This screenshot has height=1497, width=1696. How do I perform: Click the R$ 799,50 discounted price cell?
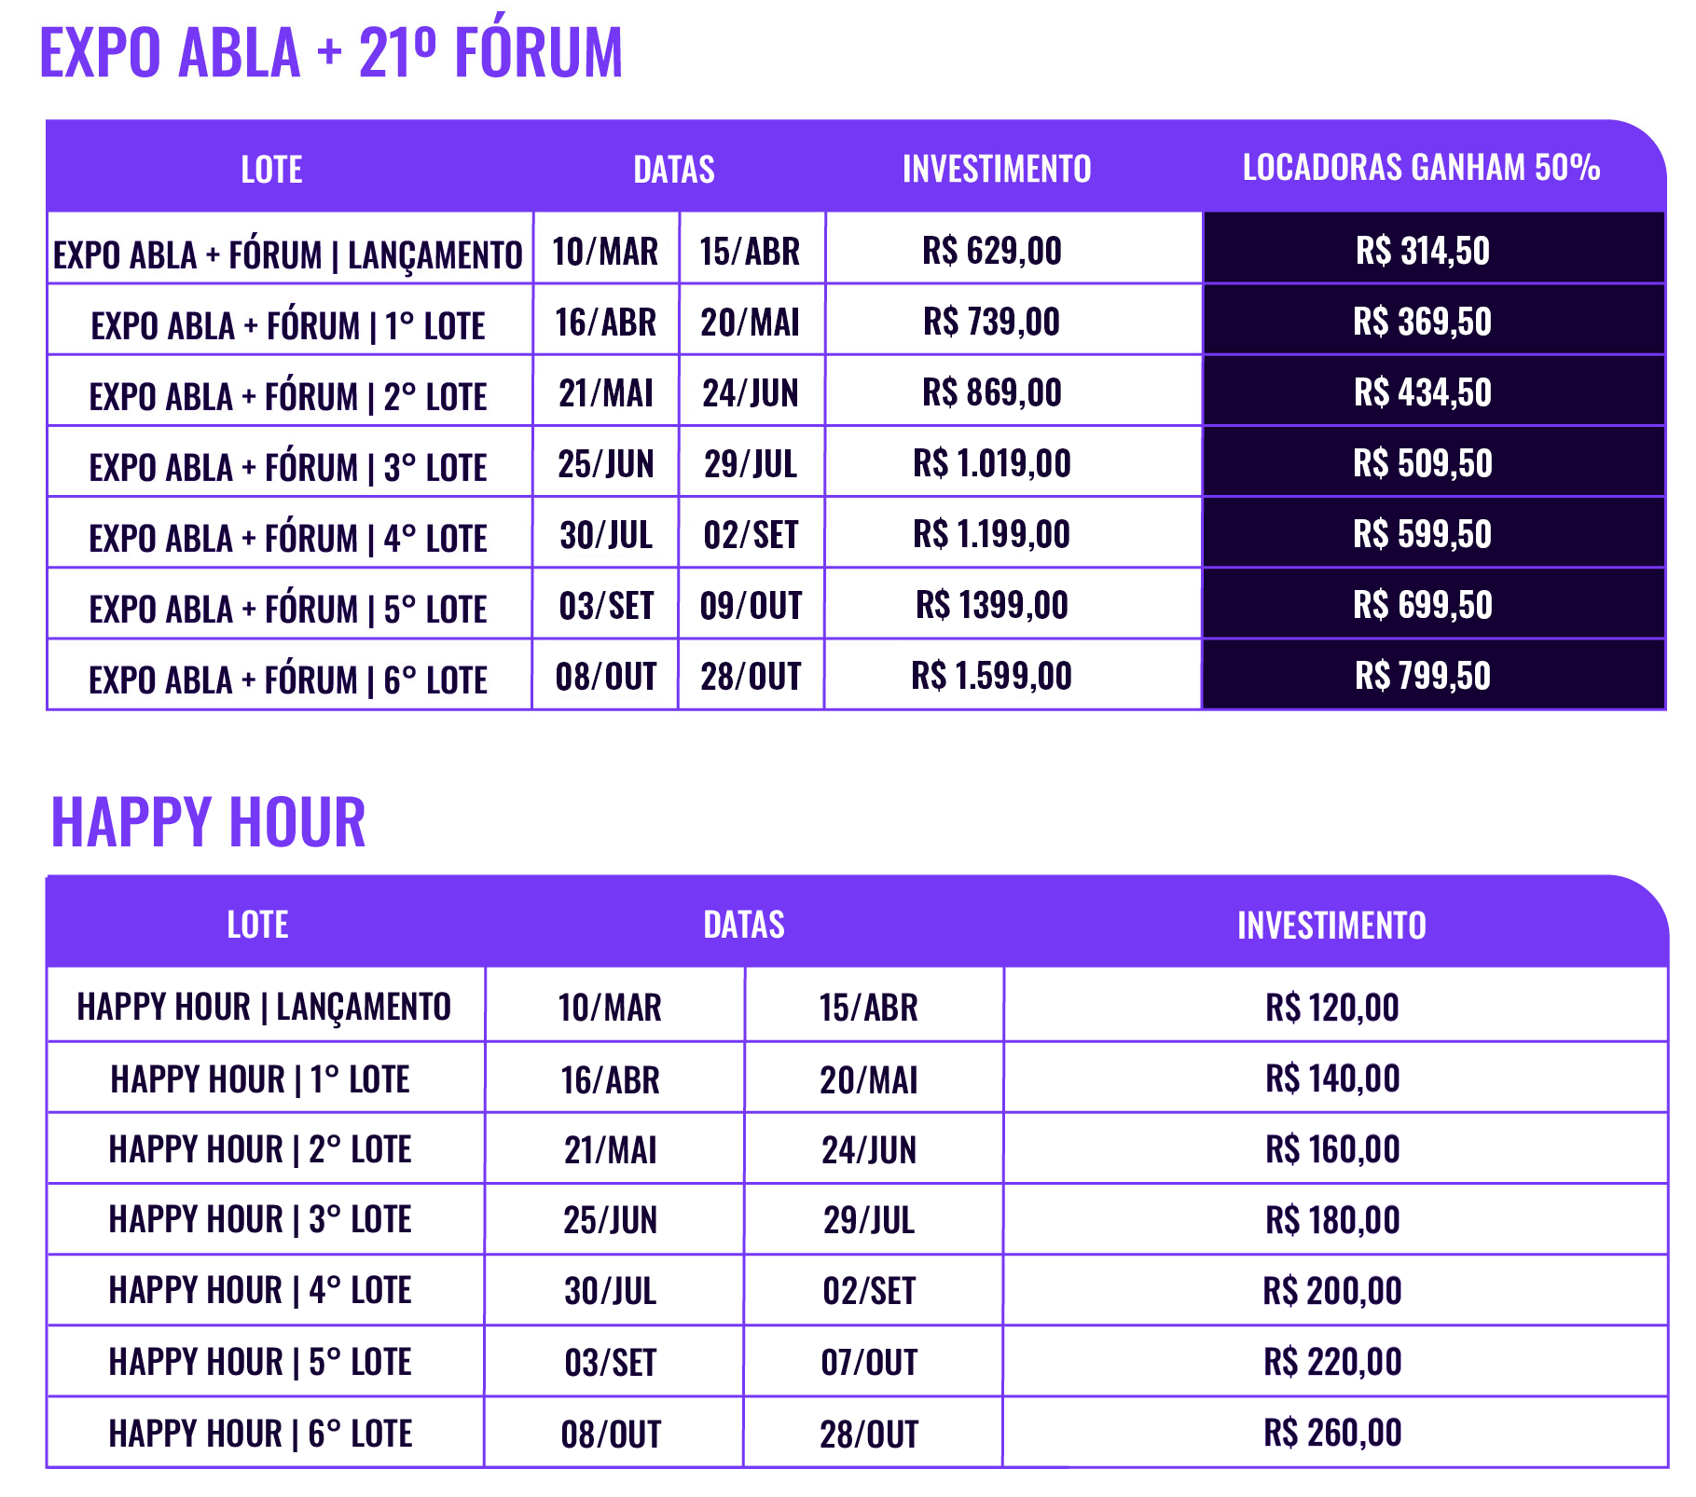[x=1423, y=676]
